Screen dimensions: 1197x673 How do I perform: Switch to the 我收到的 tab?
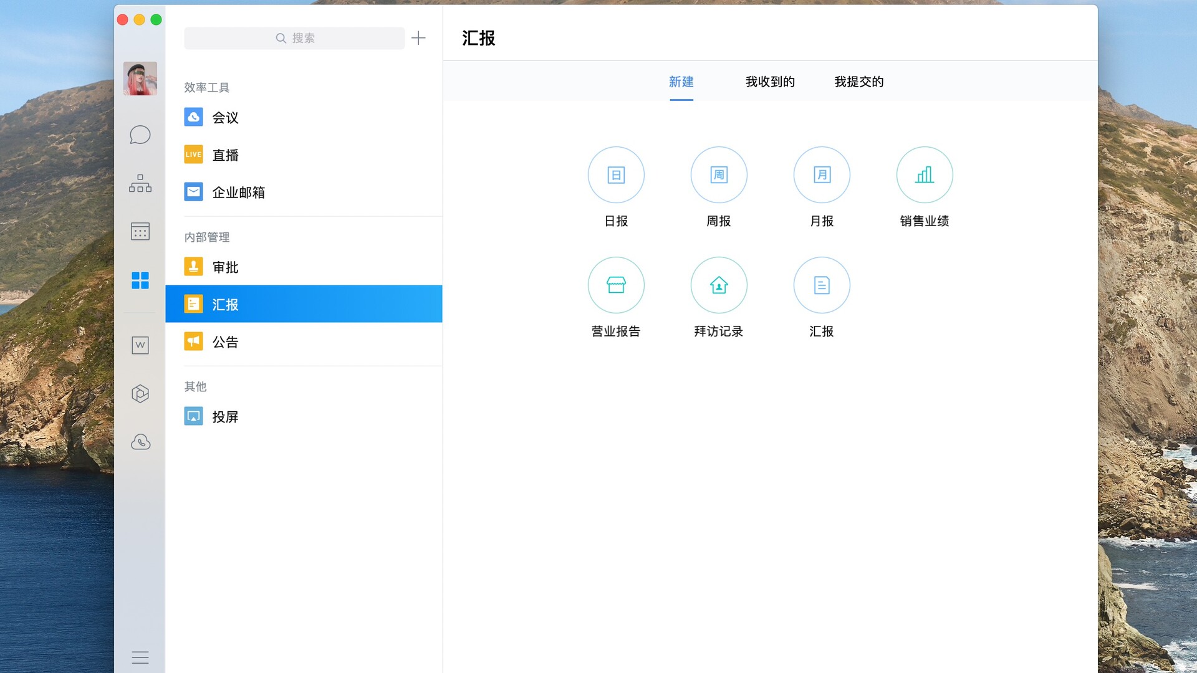click(x=769, y=82)
